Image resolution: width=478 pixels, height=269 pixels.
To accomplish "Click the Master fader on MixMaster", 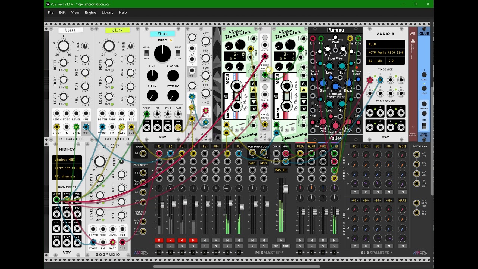I will [286, 189].
